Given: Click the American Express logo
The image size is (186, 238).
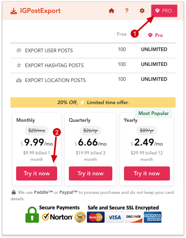Looking at the screenshot, I should [x=153, y=217].
